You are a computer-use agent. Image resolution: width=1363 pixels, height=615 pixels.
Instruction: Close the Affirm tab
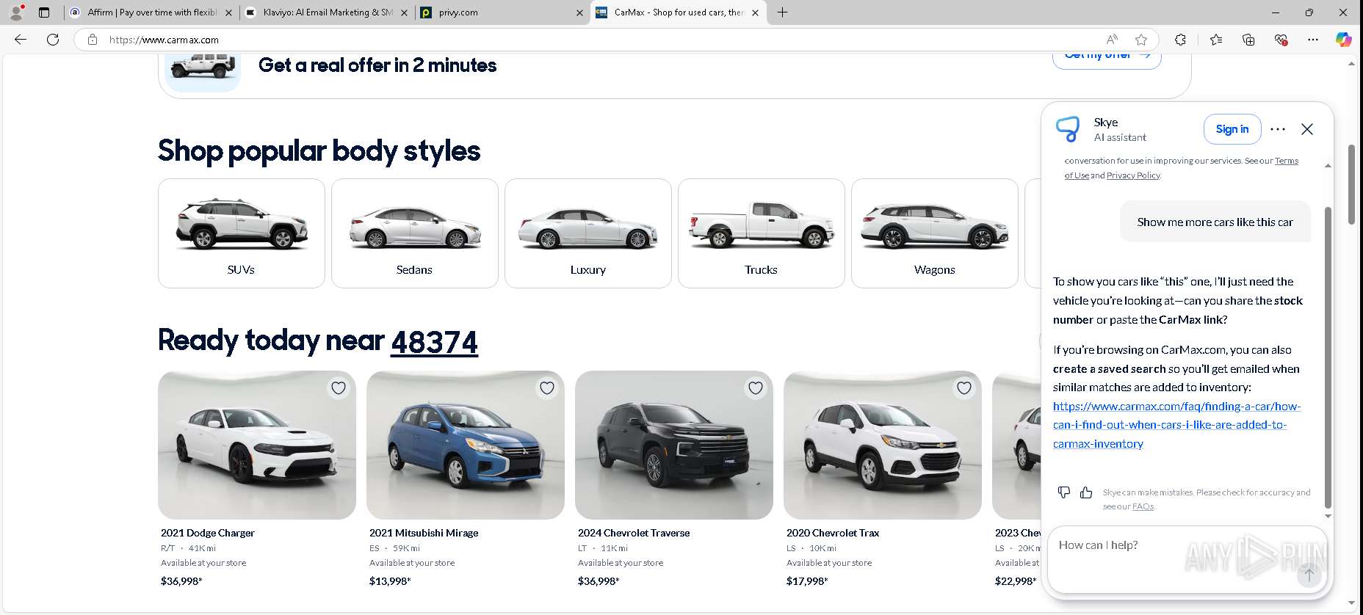click(228, 12)
